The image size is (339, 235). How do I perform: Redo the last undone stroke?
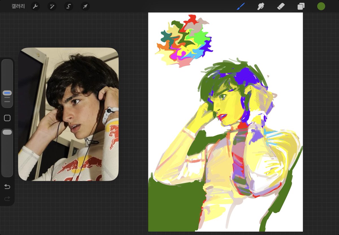(x=7, y=199)
